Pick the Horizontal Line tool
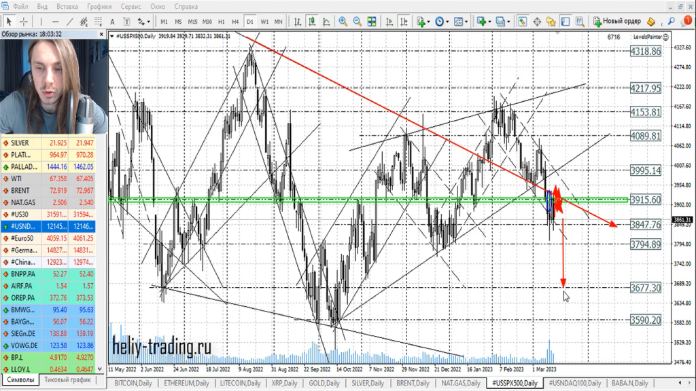 tap(56, 22)
